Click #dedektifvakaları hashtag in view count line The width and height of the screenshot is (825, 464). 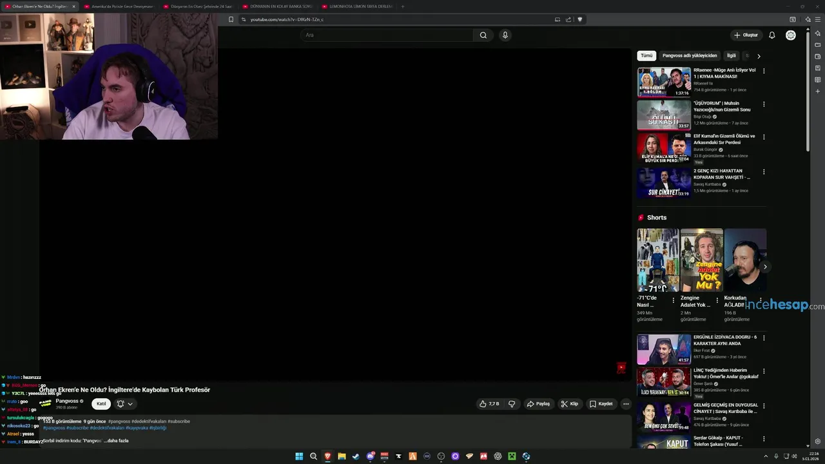149,421
